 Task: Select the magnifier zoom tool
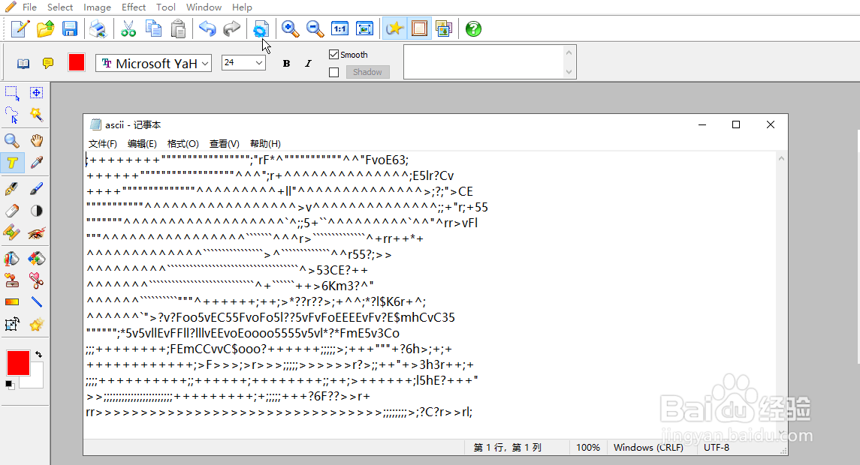[x=12, y=141]
